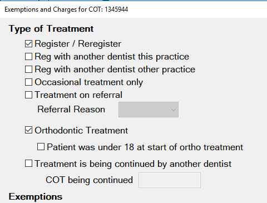Select the Treatment on referral checkbox
The width and height of the screenshot is (267, 203).
28,95
